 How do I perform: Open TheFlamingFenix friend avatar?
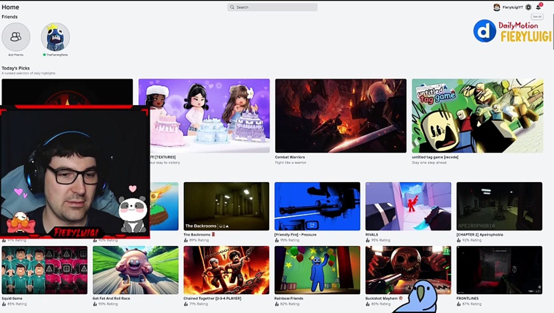[x=55, y=37]
